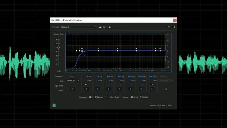Click the band 2 frequency 200 Hz
The width and height of the screenshot is (227, 128).
110,76
